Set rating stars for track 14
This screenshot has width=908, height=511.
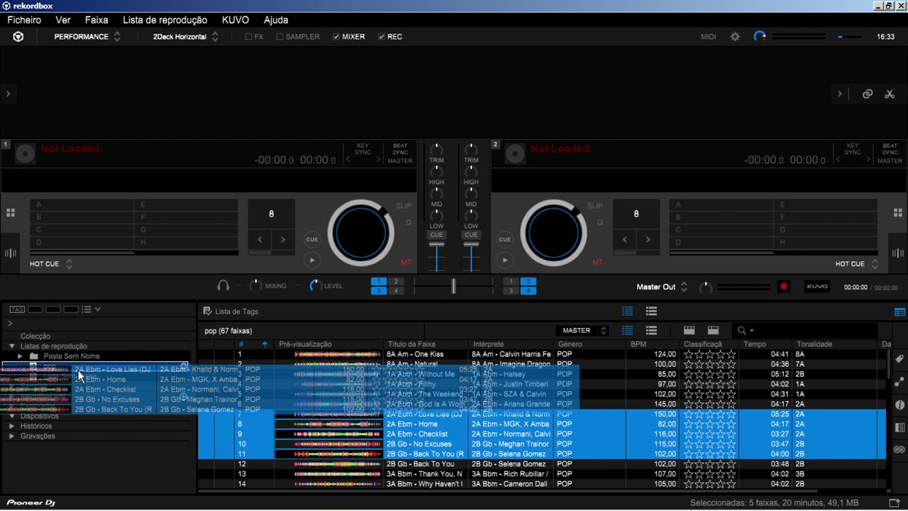tap(709, 484)
